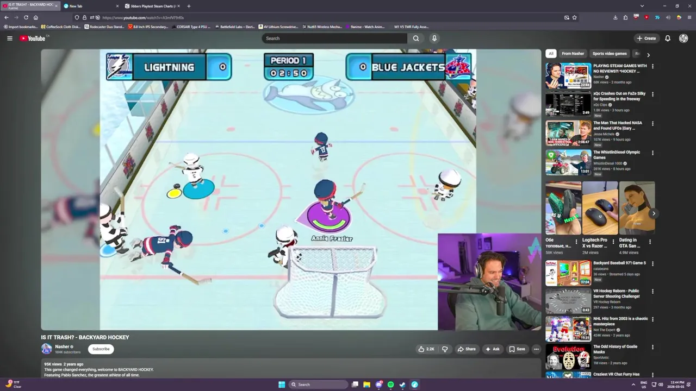
Task: Open File Explorer from taskbar
Action: coord(367,384)
